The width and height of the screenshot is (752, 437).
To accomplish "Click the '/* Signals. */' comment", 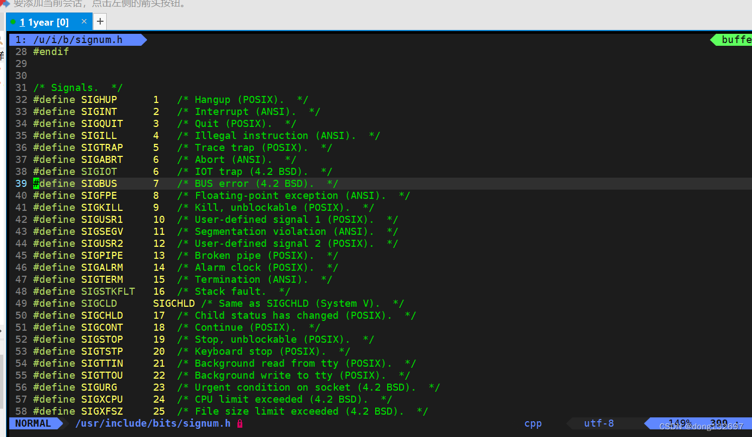I will (x=78, y=88).
